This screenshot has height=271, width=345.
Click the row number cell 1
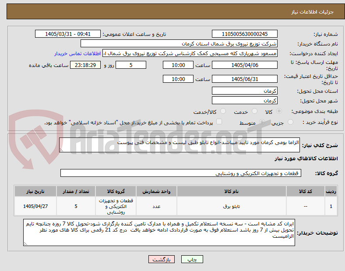(x=331, y=206)
